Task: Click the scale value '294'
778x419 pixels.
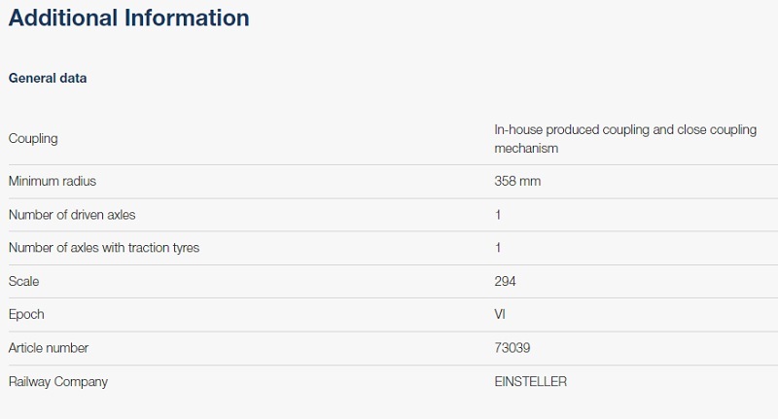Action: 505,281
